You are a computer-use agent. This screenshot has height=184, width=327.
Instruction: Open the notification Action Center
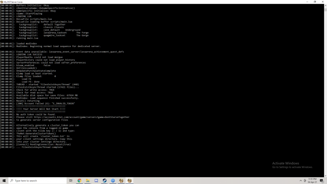[x=322, y=181]
